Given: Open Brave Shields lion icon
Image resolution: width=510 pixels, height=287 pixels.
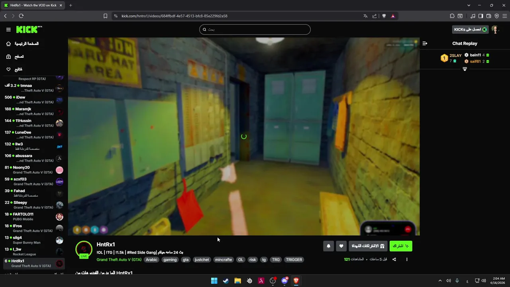Looking at the screenshot, I should coord(384,16).
